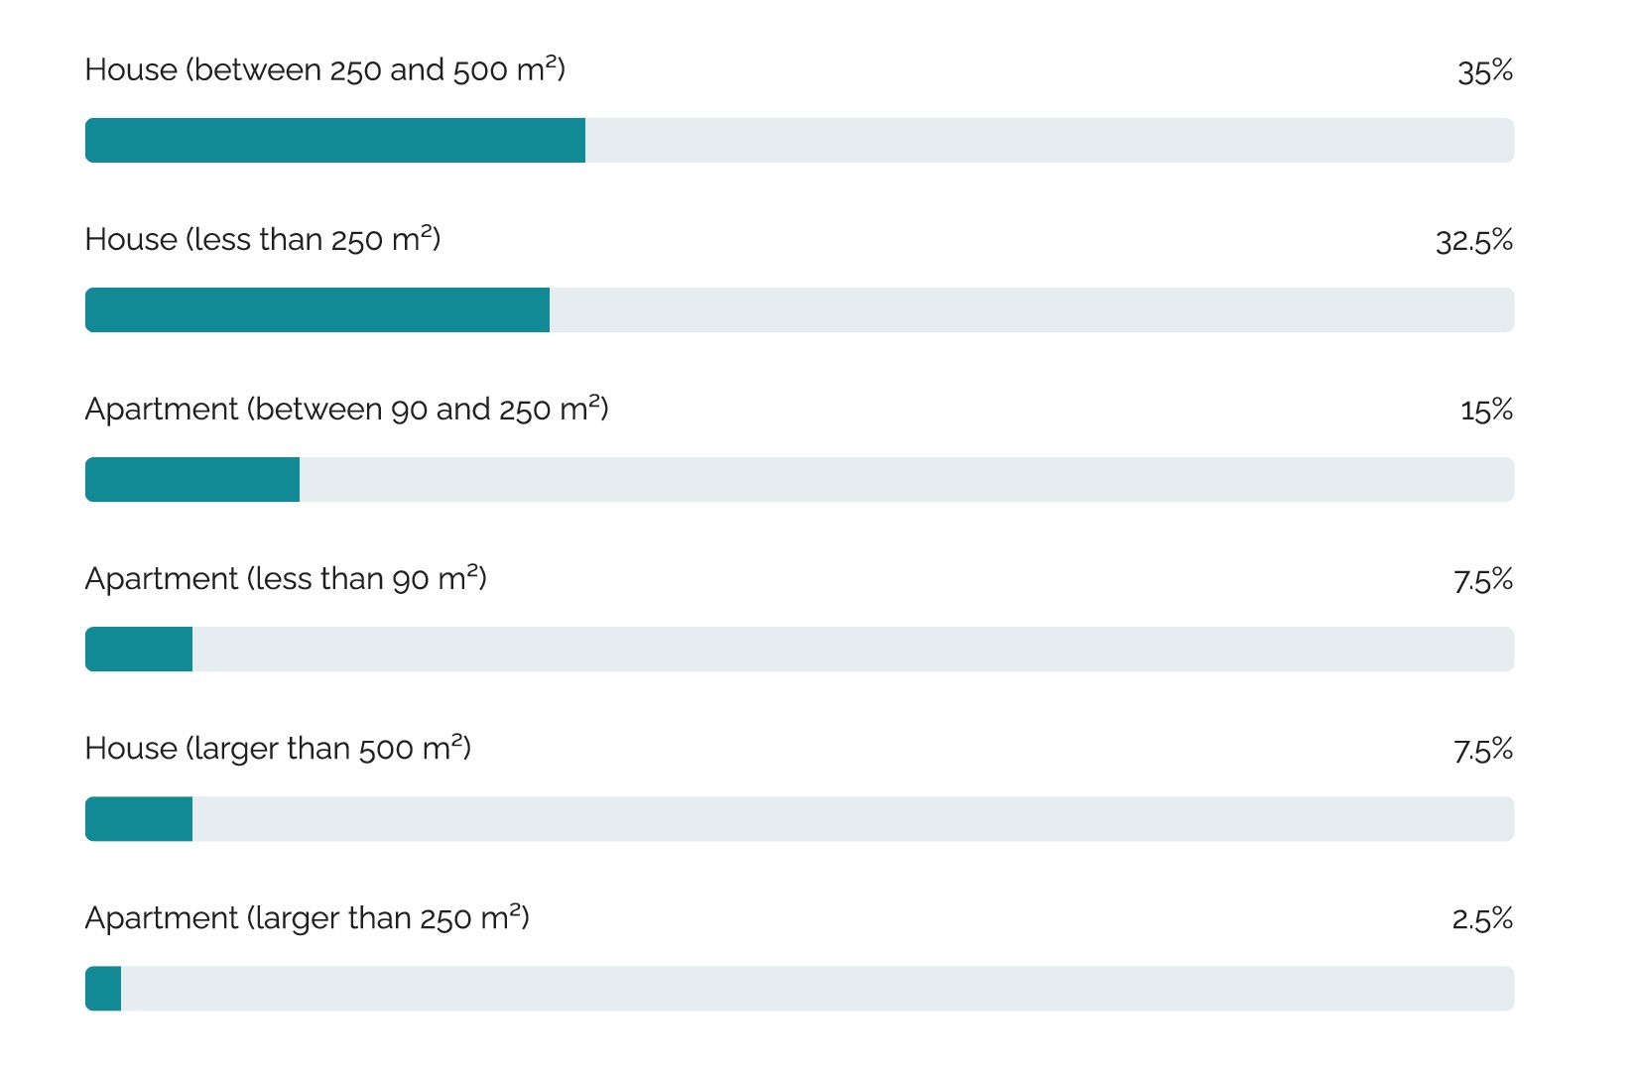Click the 32.5% value text
Viewport: 1638px width, 1072px height.
click(1473, 241)
